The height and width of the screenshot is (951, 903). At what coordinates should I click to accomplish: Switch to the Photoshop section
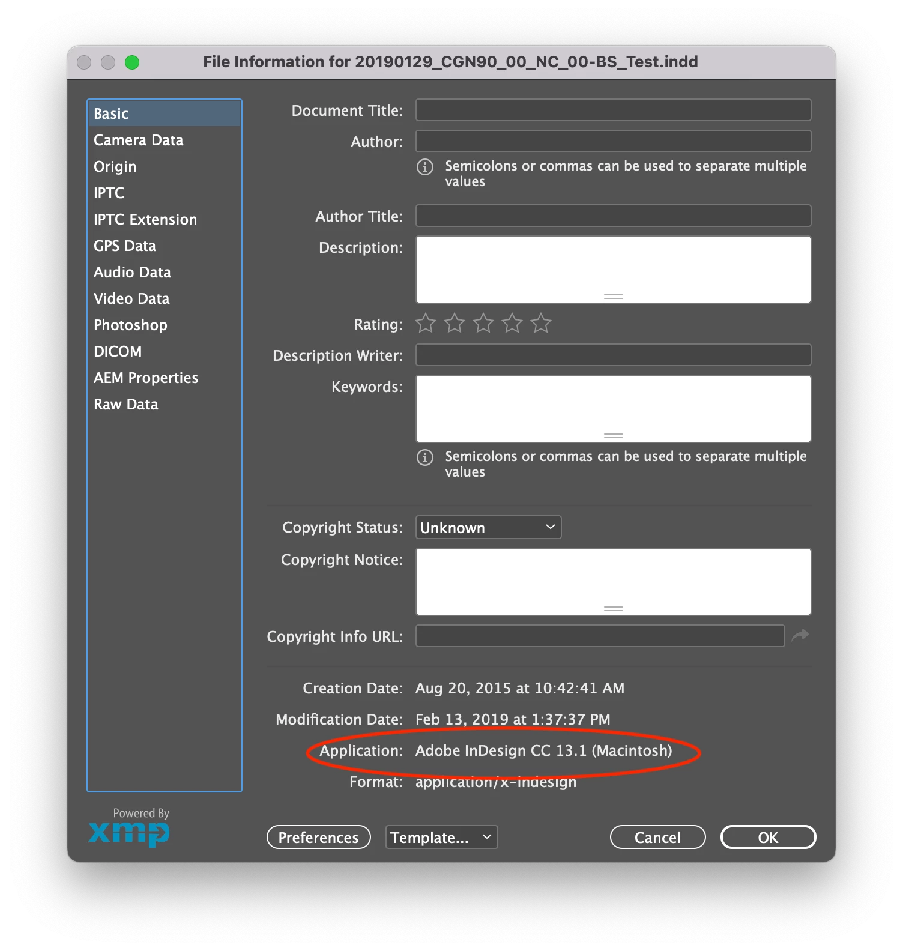point(165,325)
